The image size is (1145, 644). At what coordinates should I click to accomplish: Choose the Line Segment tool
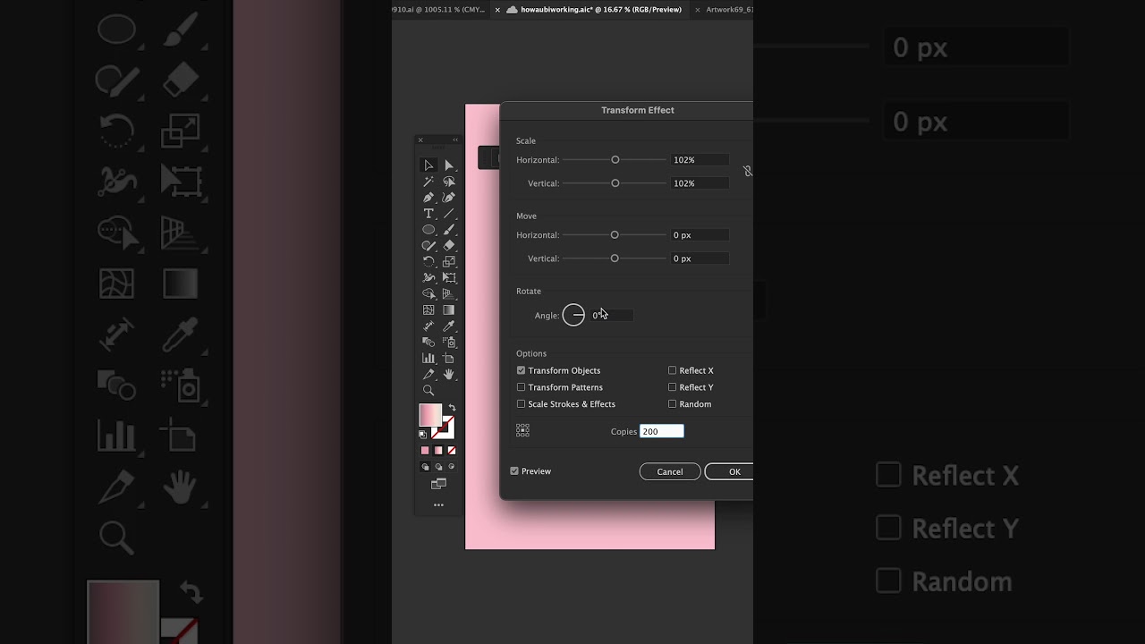[x=449, y=214]
